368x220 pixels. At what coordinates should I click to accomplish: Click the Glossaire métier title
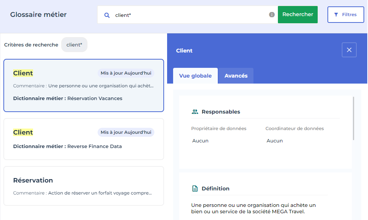click(38, 15)
